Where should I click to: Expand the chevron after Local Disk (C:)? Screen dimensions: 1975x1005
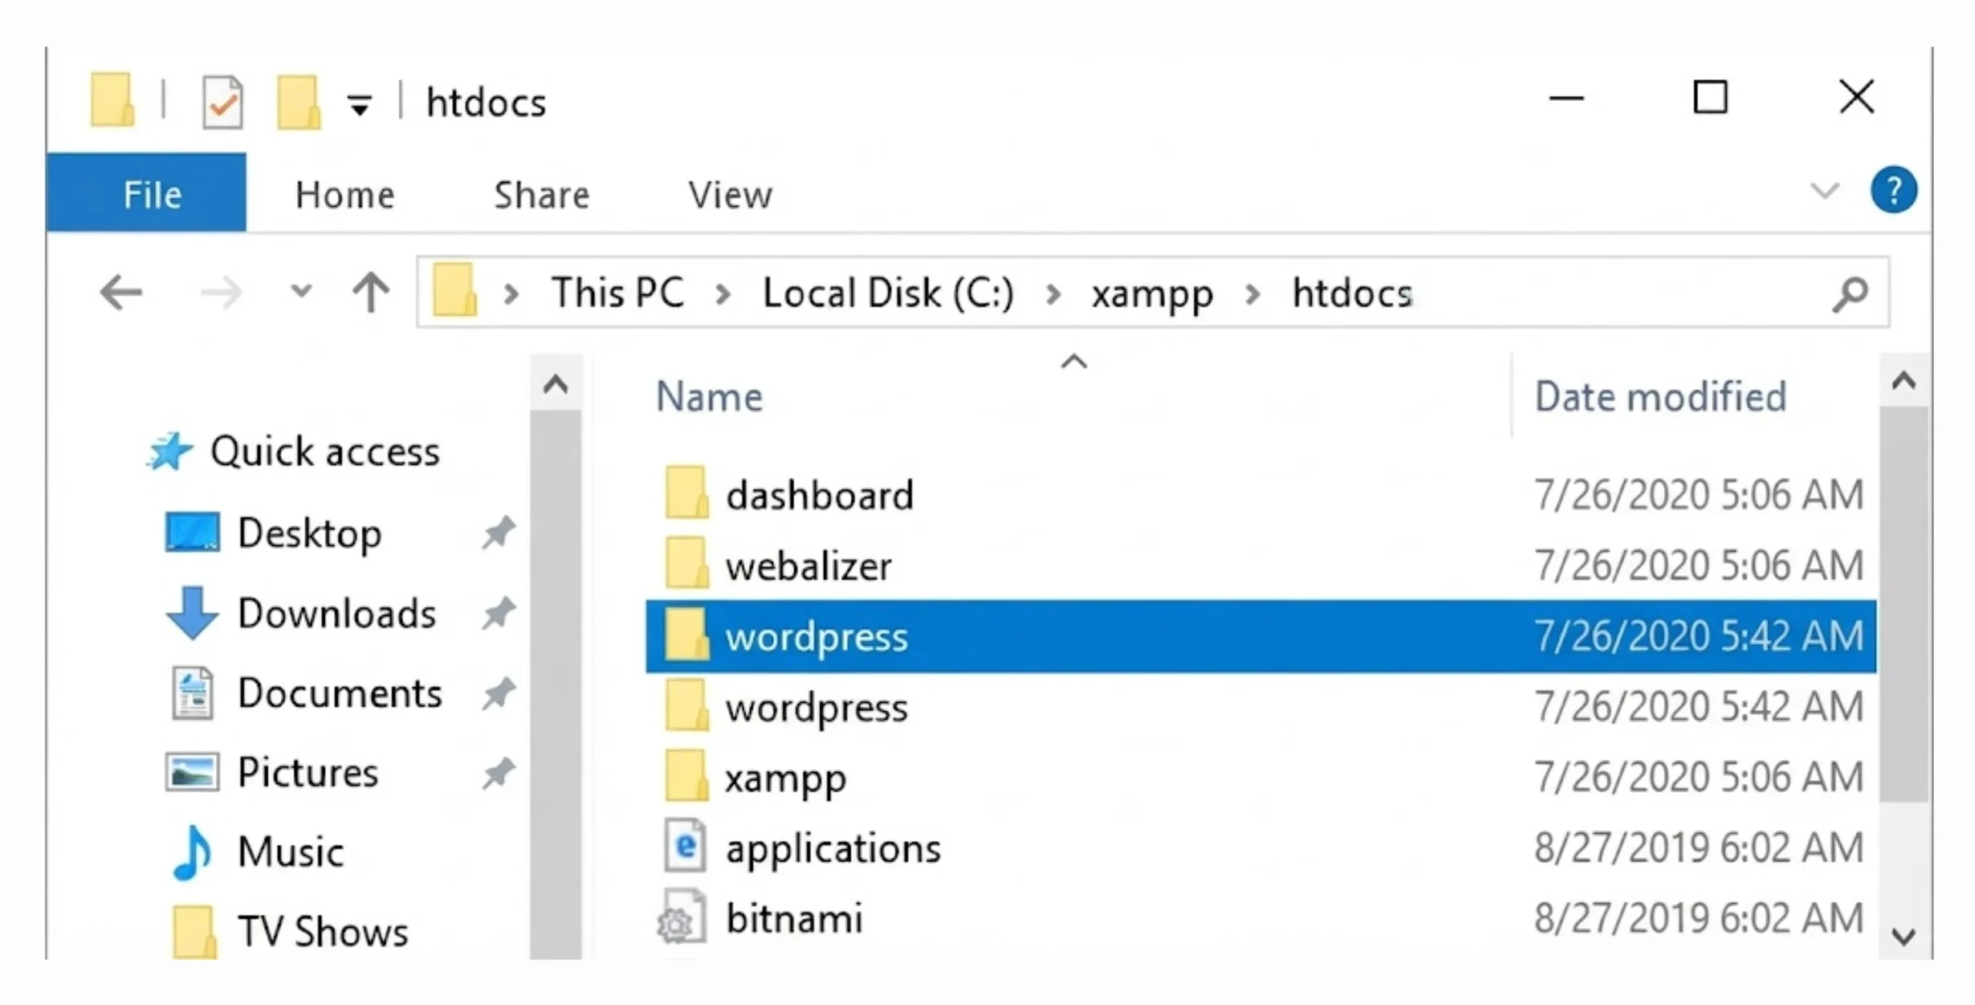[x=1053, y=294]
